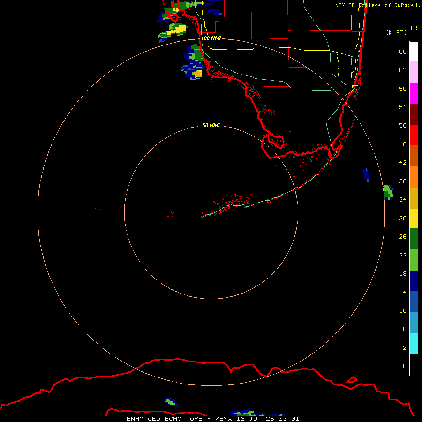Click the light green legend swatch
This screenshot has height=422, width=422.
(414, 260)
